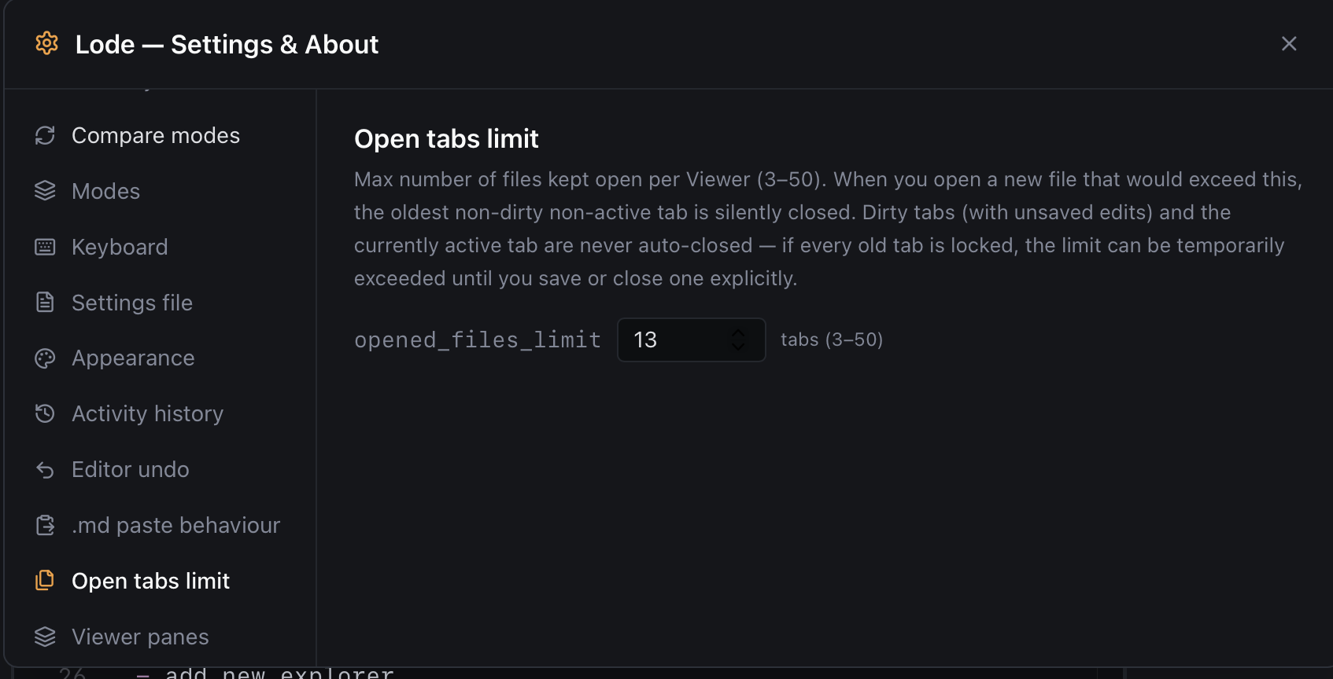
Task: Click the .md paste clipboard icon
Action: (x=45, y=525)
